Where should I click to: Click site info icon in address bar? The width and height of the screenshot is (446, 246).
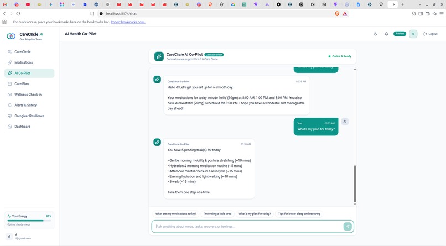click(x=101, y=14)
